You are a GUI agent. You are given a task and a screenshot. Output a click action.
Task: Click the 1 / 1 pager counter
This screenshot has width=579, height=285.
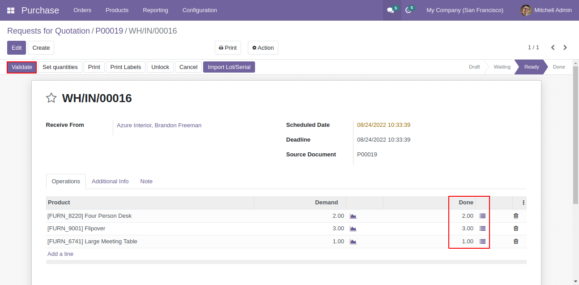pos(533,47)
